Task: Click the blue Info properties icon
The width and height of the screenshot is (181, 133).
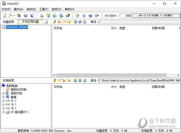Action: click(x=84, y=16)
